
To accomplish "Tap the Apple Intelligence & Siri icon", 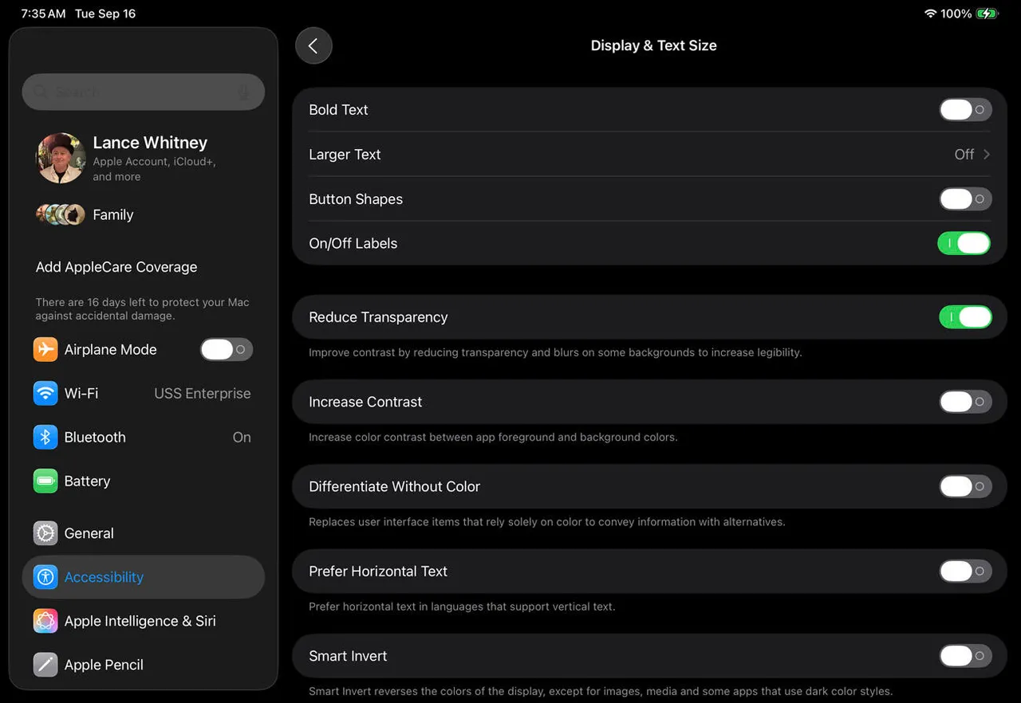I will [45, 621].
